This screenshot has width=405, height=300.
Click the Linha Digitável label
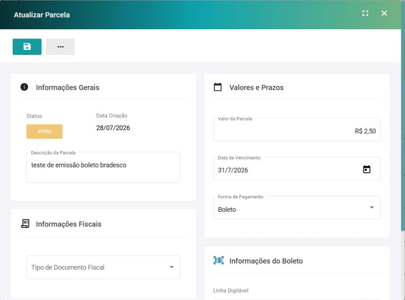[x=231, y=291]
